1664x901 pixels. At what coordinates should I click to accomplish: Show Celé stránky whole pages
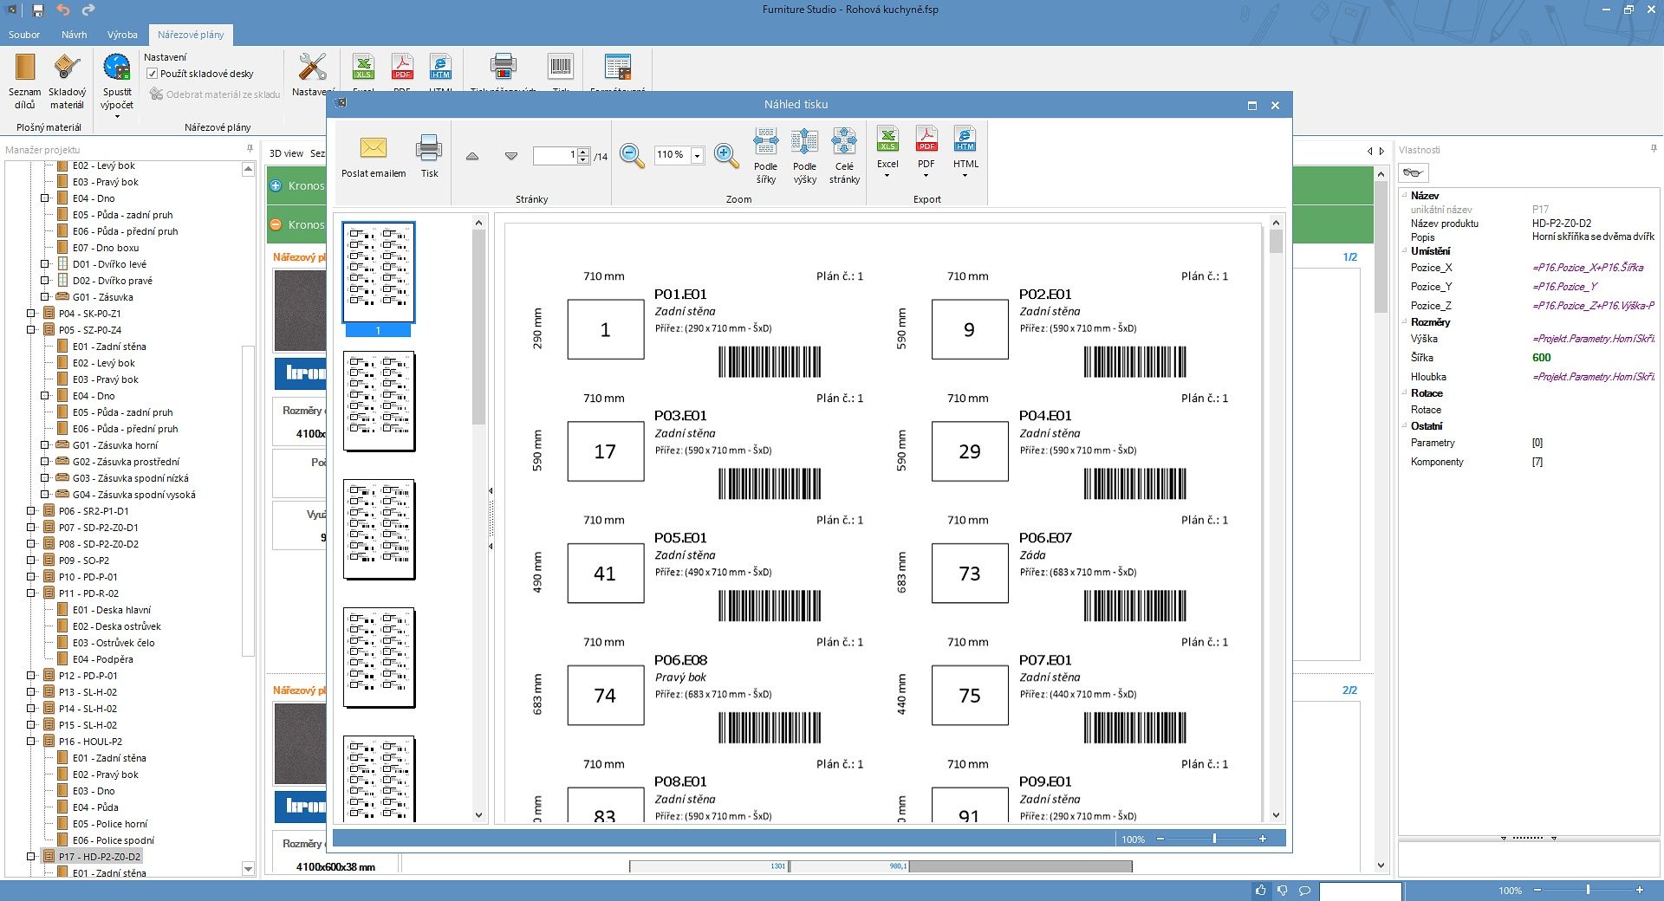click(x=844, y=156)
